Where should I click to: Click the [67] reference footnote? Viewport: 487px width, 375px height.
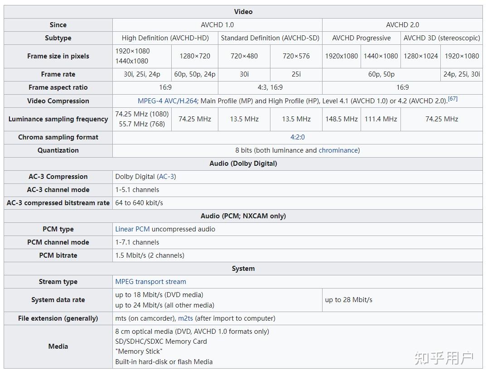click(453, 99)
